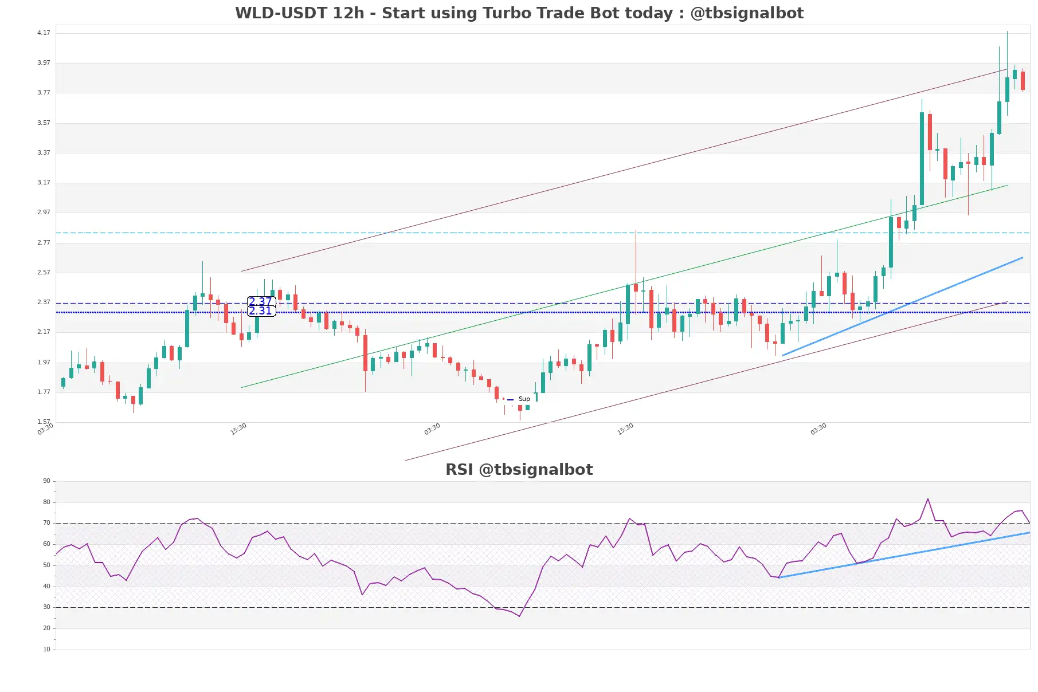
Task: Click the WLD-USDT 12h chart title
Action: tap(519, 13)
